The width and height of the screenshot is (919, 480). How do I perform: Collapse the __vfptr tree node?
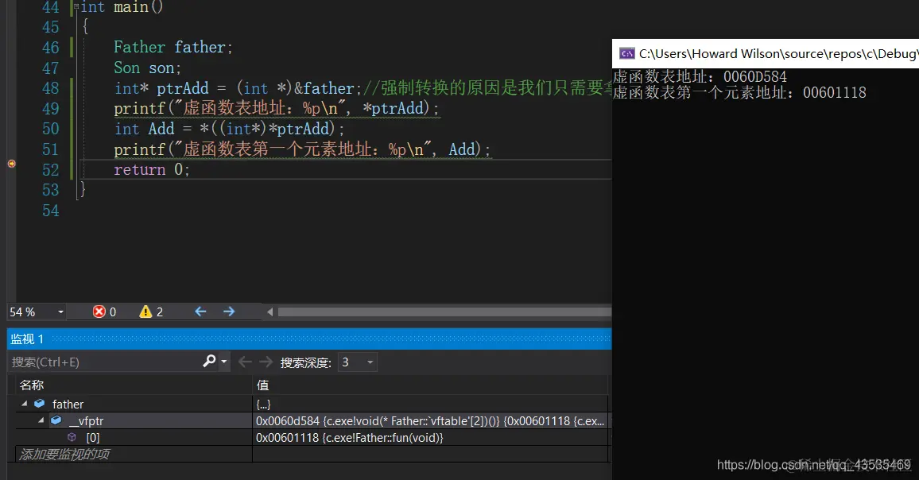[x=41, y=420]
